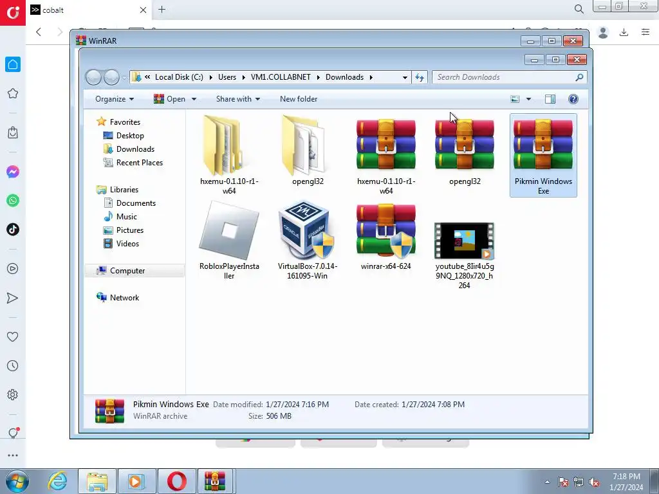Open the Share with menu
Viewport: 659px width, 494px height.
(238, 99)
